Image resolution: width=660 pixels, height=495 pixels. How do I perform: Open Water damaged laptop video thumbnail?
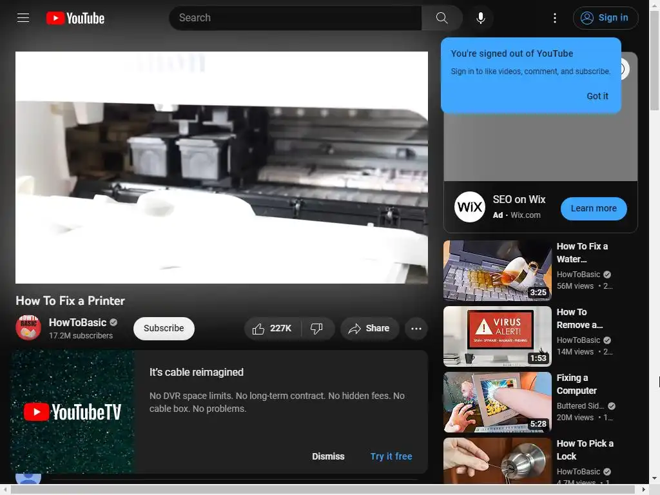[x=497, y=271]
